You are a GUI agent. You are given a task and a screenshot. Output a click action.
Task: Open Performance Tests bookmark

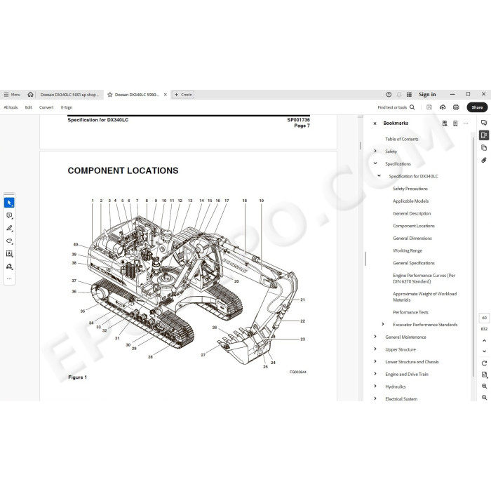(410, 312)
